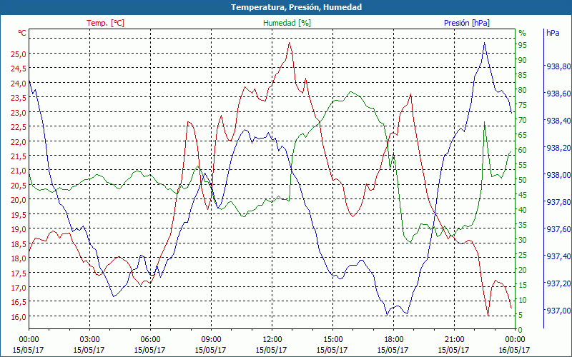Click the 03:00 time axis label
Screen dimensions: 572x357
click(x=89, y=340)
